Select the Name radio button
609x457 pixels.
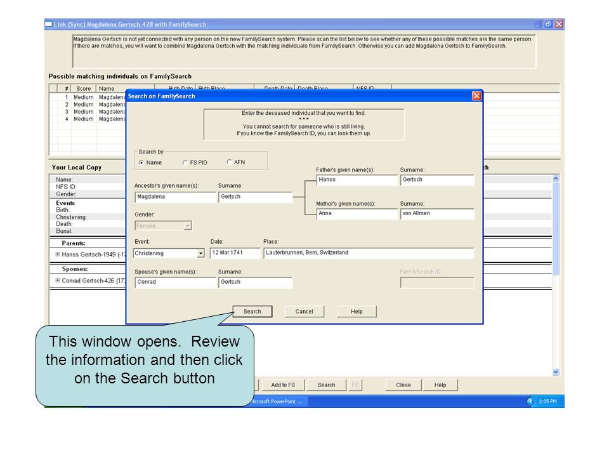click(141, 162)
